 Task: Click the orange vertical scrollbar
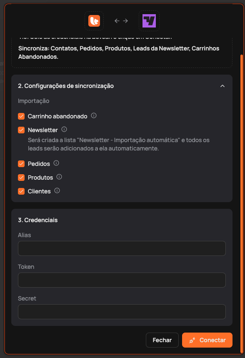click(242, 204)
